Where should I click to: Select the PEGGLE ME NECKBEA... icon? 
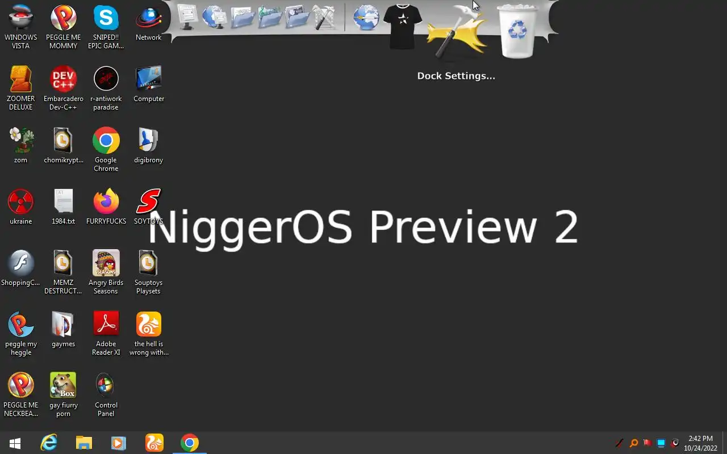click(x=20, y=394)
